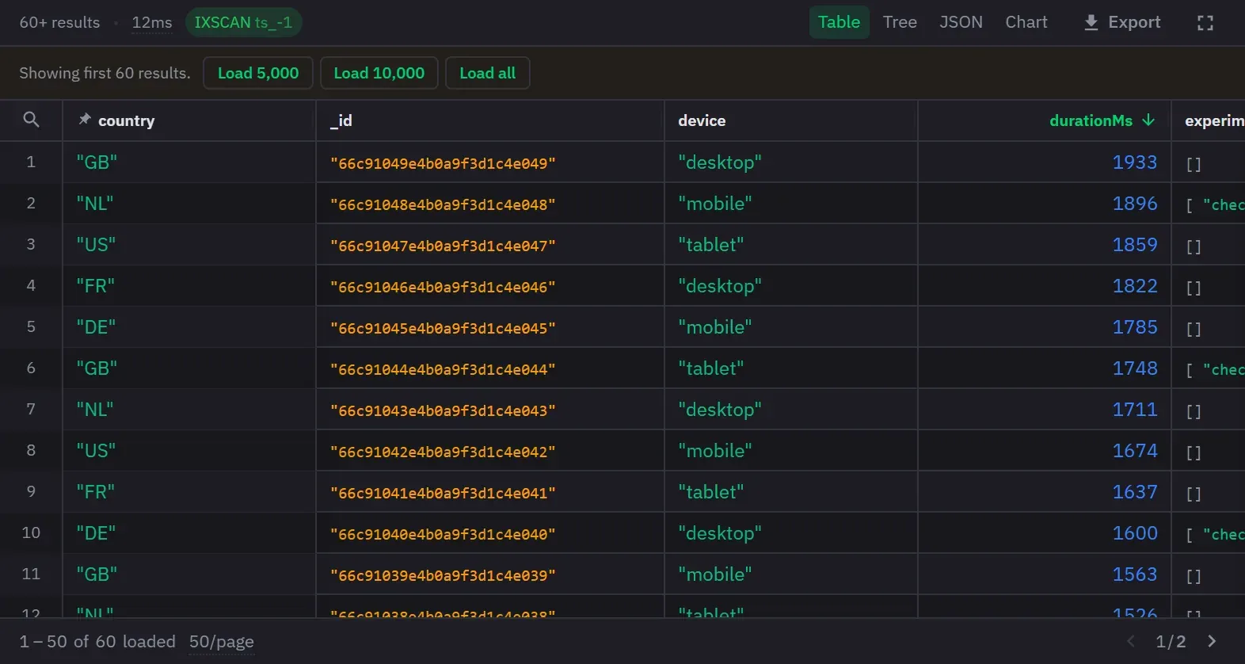Click the duration value 1674
This screenshot has width=1245, height=664.
tap(1135, 451)
